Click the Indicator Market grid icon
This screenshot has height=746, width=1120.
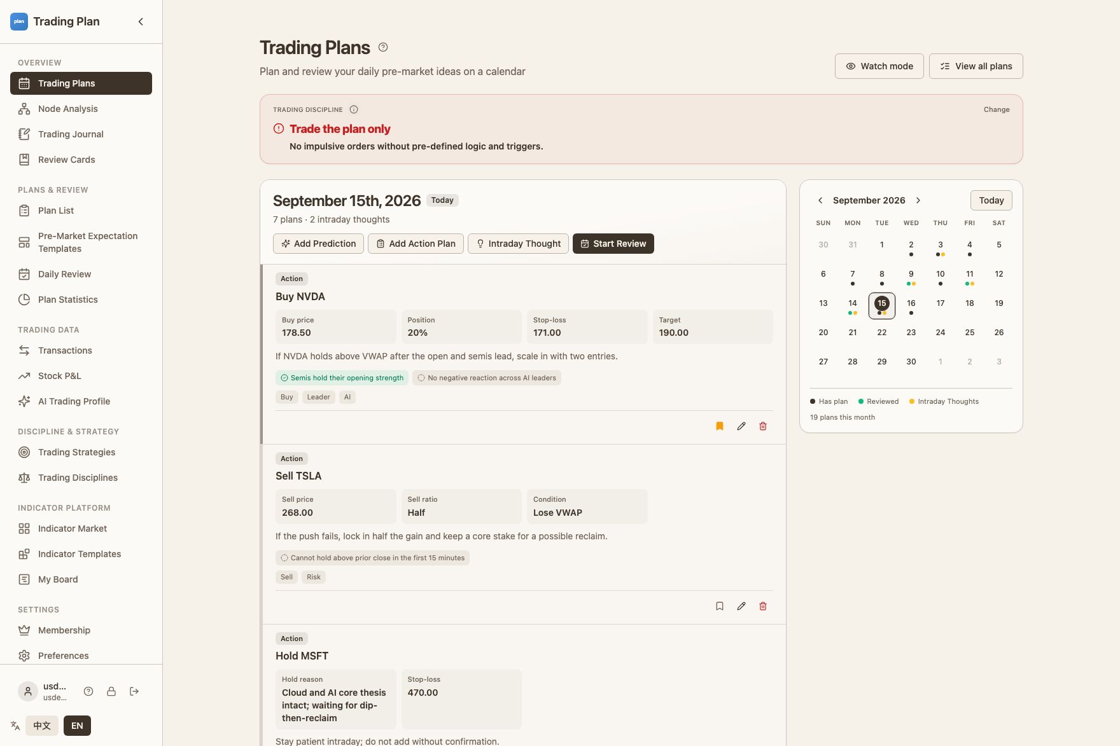[24, 528]
